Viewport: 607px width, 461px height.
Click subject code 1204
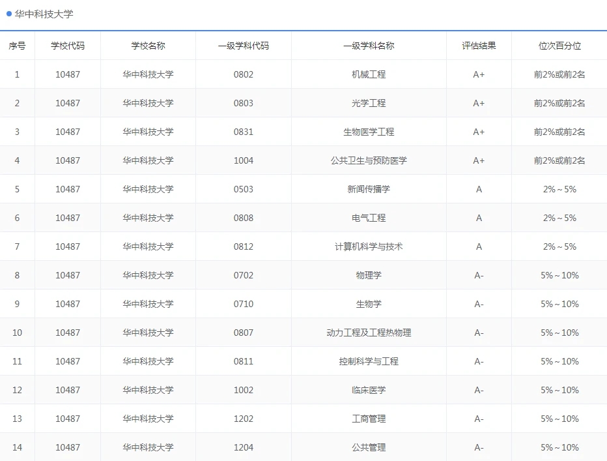(x=244, y=447)
